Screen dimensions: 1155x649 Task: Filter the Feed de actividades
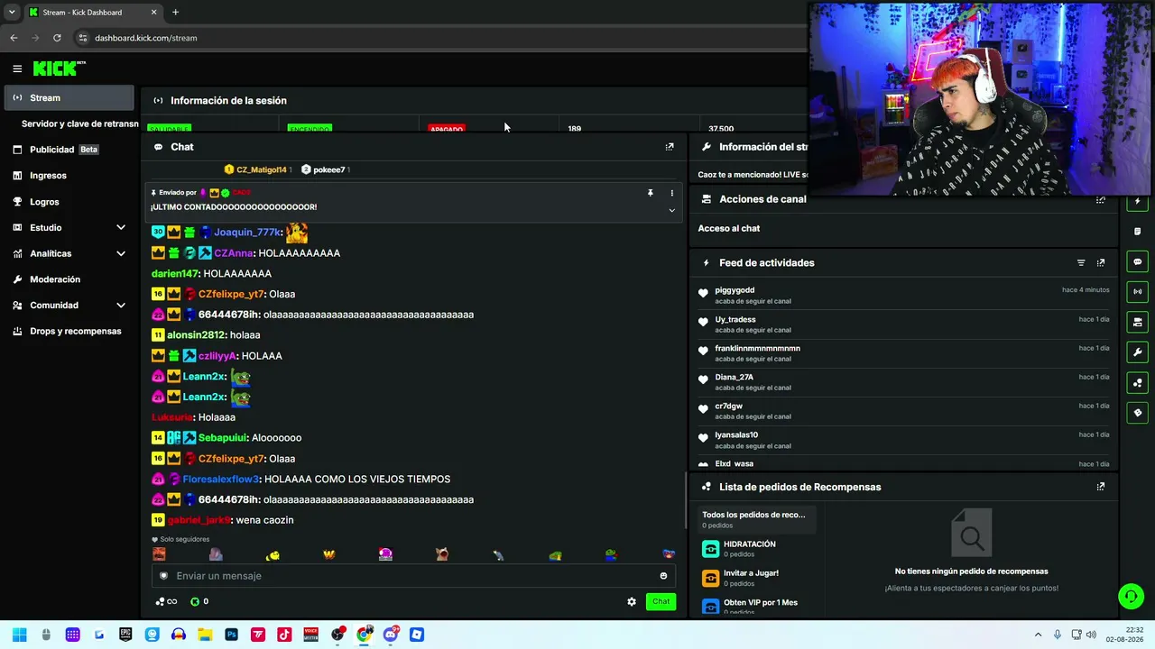pyautogui.click(x=1081, y=263)
